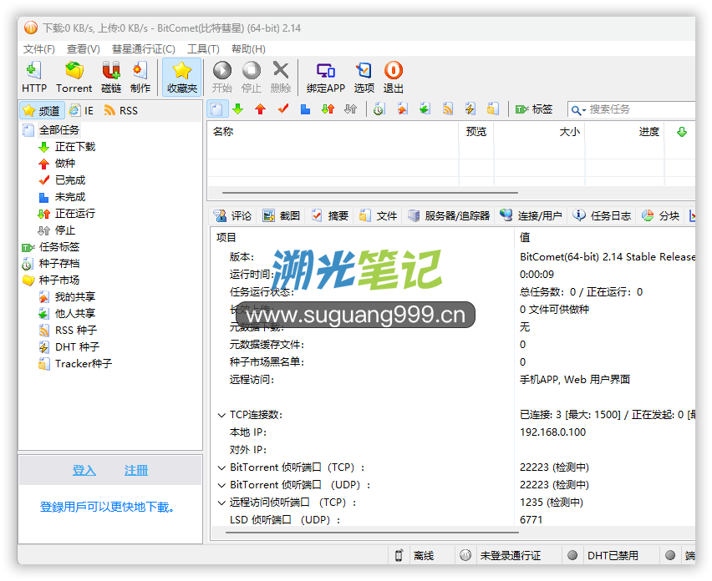
Task: Filter by seeding red up arrow icon
Action: coord(260,109)
